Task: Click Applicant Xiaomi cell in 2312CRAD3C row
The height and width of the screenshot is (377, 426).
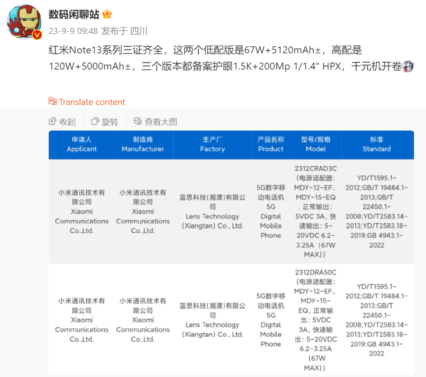Action: (82, 211)
